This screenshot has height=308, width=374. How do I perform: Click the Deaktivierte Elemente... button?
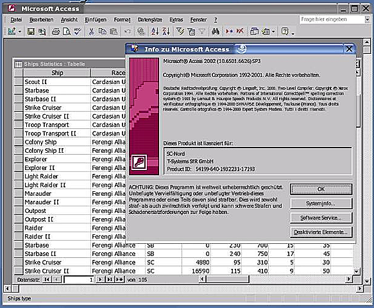click(x=321, y=232)
